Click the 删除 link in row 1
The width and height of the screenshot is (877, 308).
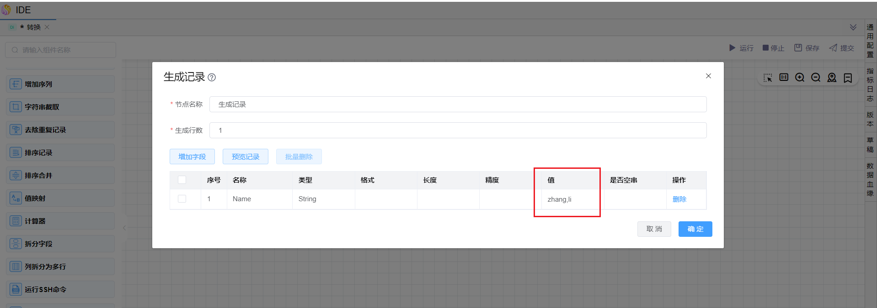[679, 199]
